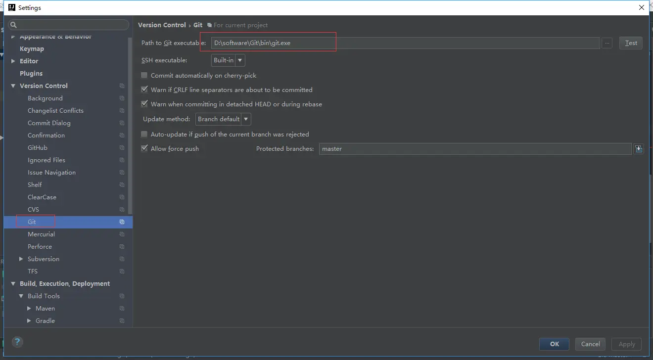The image size is (653, 360).
Task: Click the IntelliJ Settings window logo
Action: click(x=12, y=7)
